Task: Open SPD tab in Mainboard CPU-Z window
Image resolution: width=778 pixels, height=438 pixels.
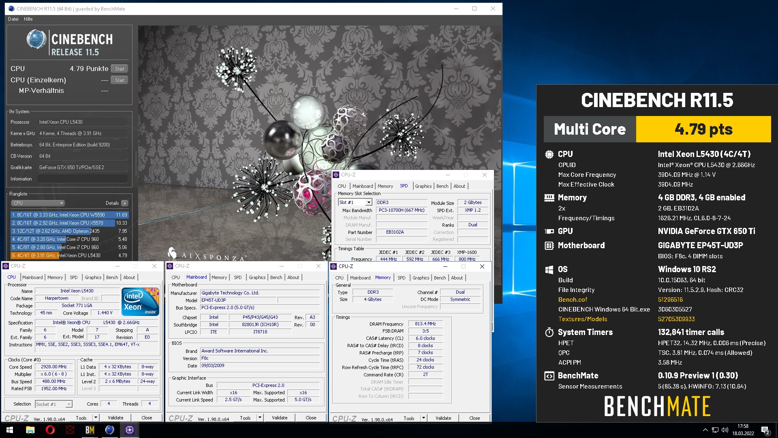Action: click(238, 277)
